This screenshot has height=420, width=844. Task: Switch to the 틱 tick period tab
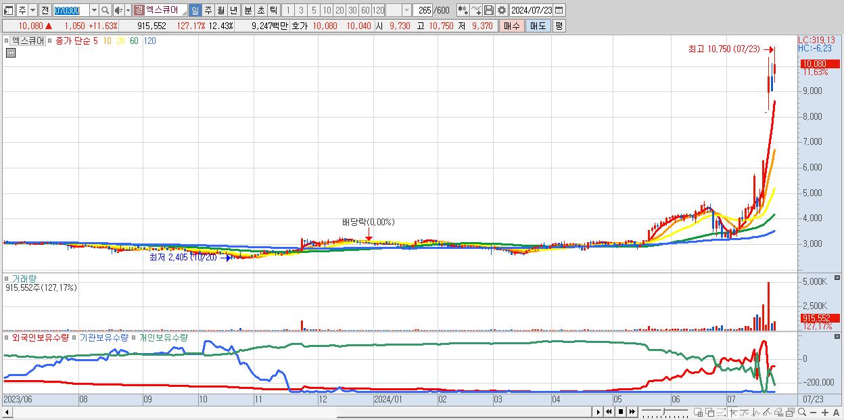(x=273, y=10)
